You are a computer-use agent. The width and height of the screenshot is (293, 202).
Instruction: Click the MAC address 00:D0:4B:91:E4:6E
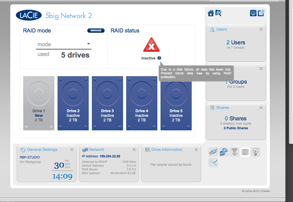[x=123, y=173]
